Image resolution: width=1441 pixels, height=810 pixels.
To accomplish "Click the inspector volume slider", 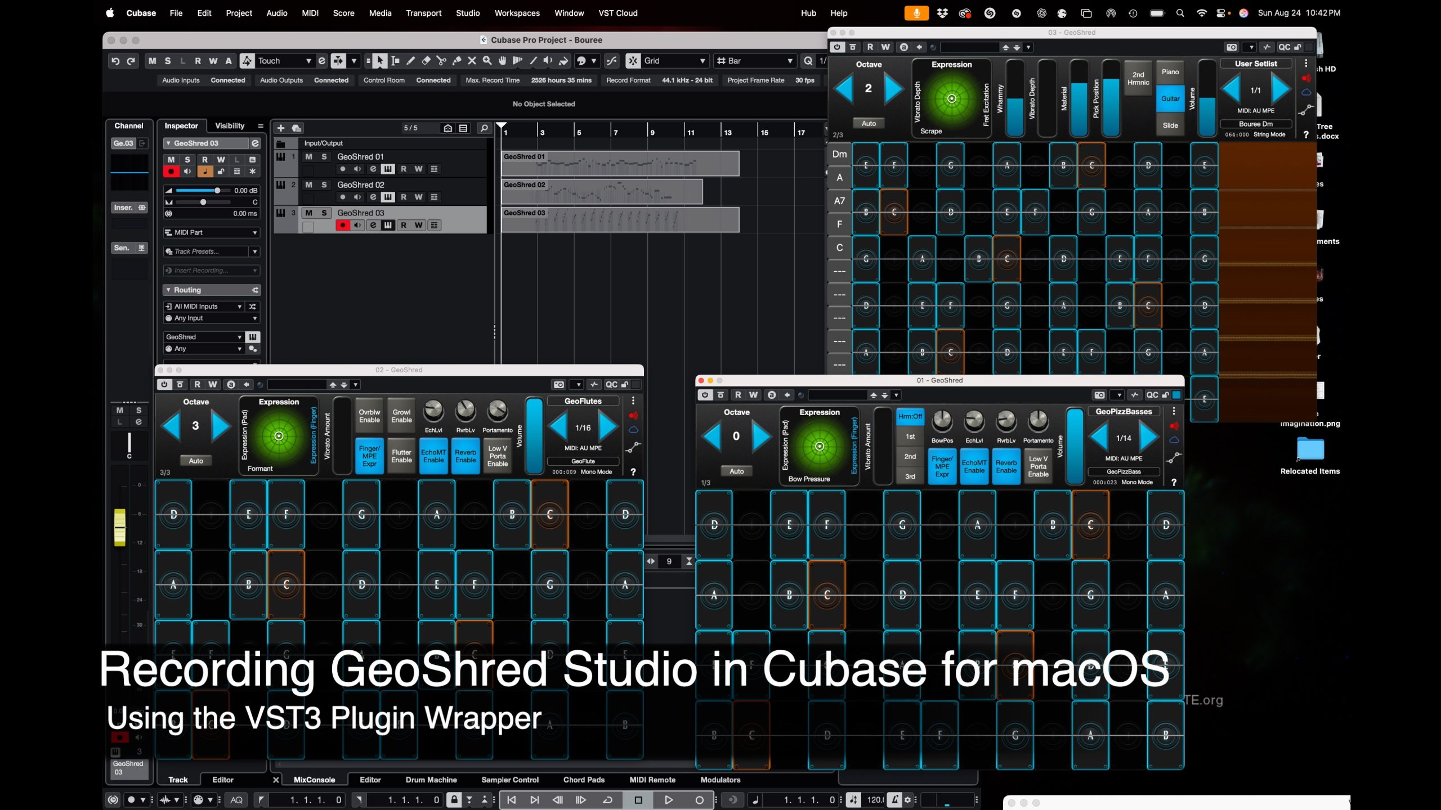I will (217, 190).
